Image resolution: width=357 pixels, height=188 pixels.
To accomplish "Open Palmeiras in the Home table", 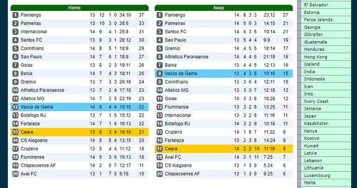I will click(31, 23).
